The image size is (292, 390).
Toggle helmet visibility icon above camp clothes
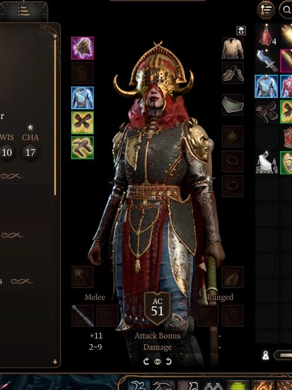[x=241, y=31]
